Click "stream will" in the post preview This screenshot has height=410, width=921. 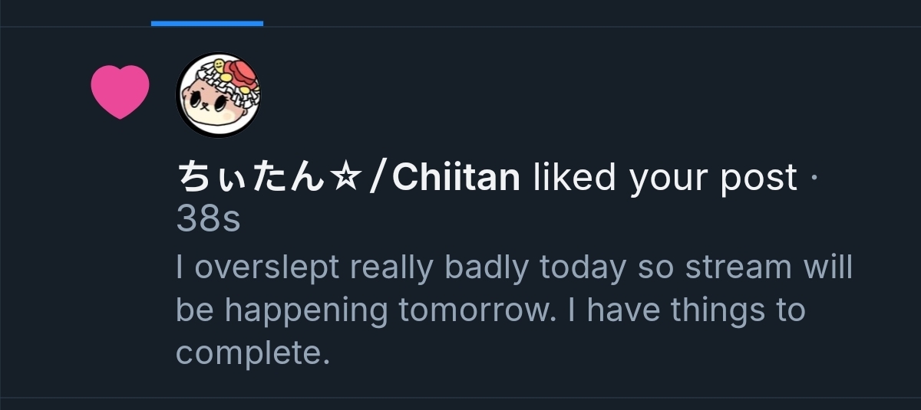point(769,268)
